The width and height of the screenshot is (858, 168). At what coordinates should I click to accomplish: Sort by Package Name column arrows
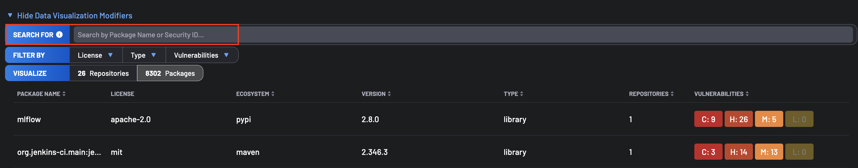pos(64,94)
